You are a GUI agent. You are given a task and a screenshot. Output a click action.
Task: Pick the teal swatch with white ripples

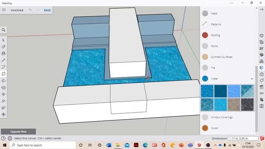(207, 105)
